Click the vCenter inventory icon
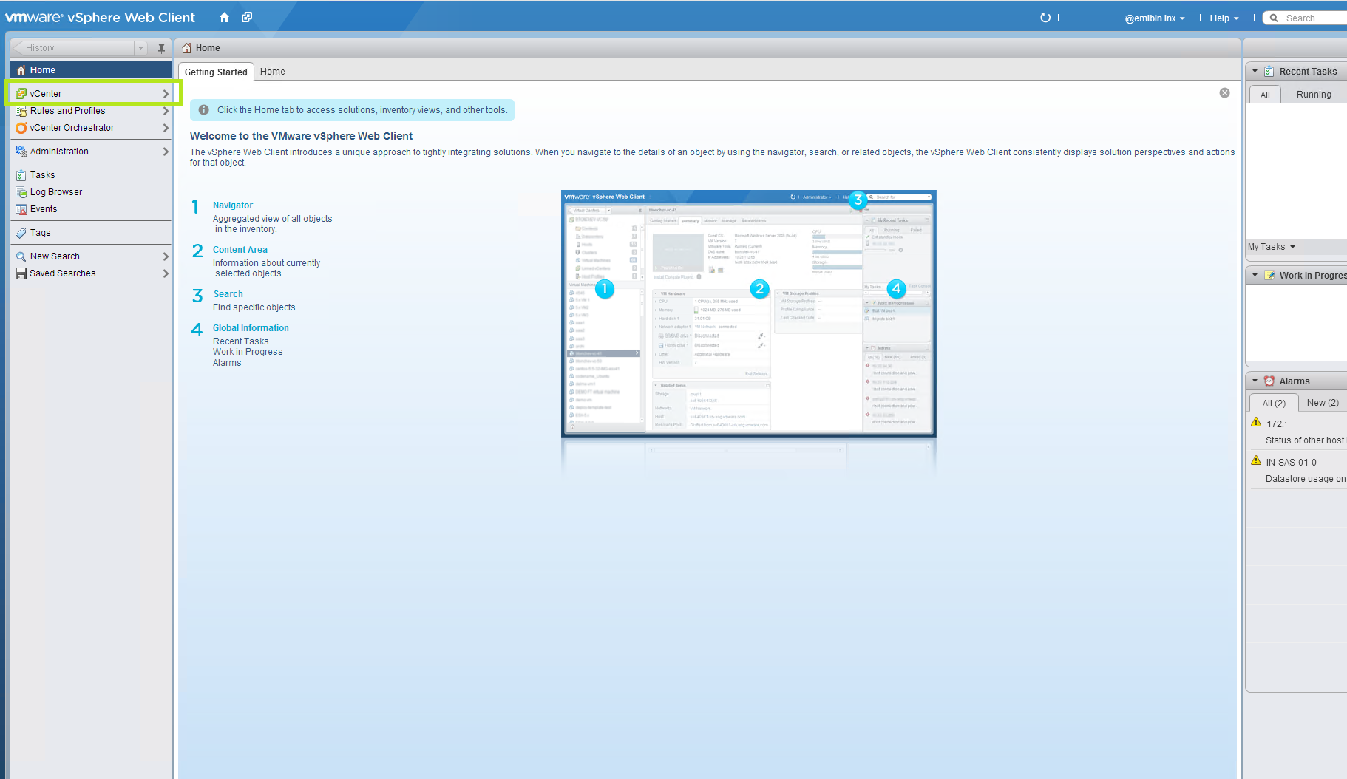The width and height of the screenshot is (1347, 779). point(21,94)
